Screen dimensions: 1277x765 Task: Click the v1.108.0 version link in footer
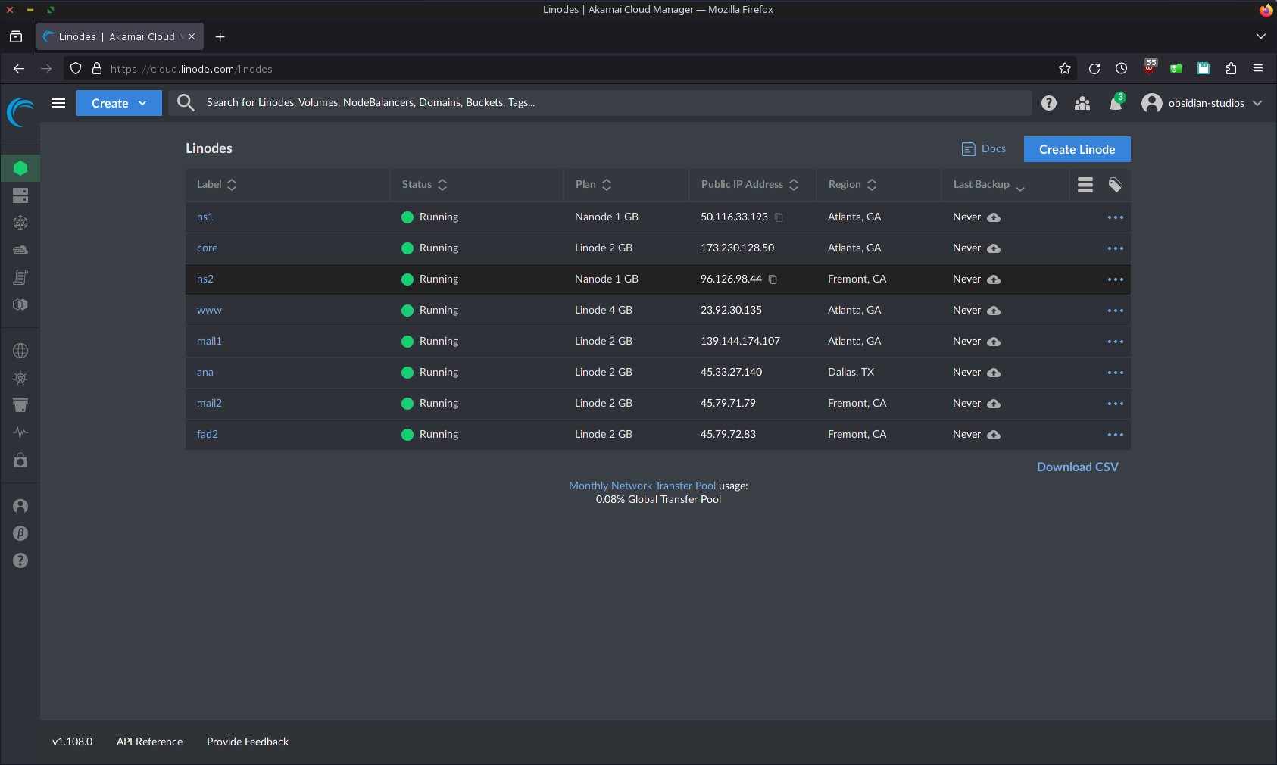73,742
